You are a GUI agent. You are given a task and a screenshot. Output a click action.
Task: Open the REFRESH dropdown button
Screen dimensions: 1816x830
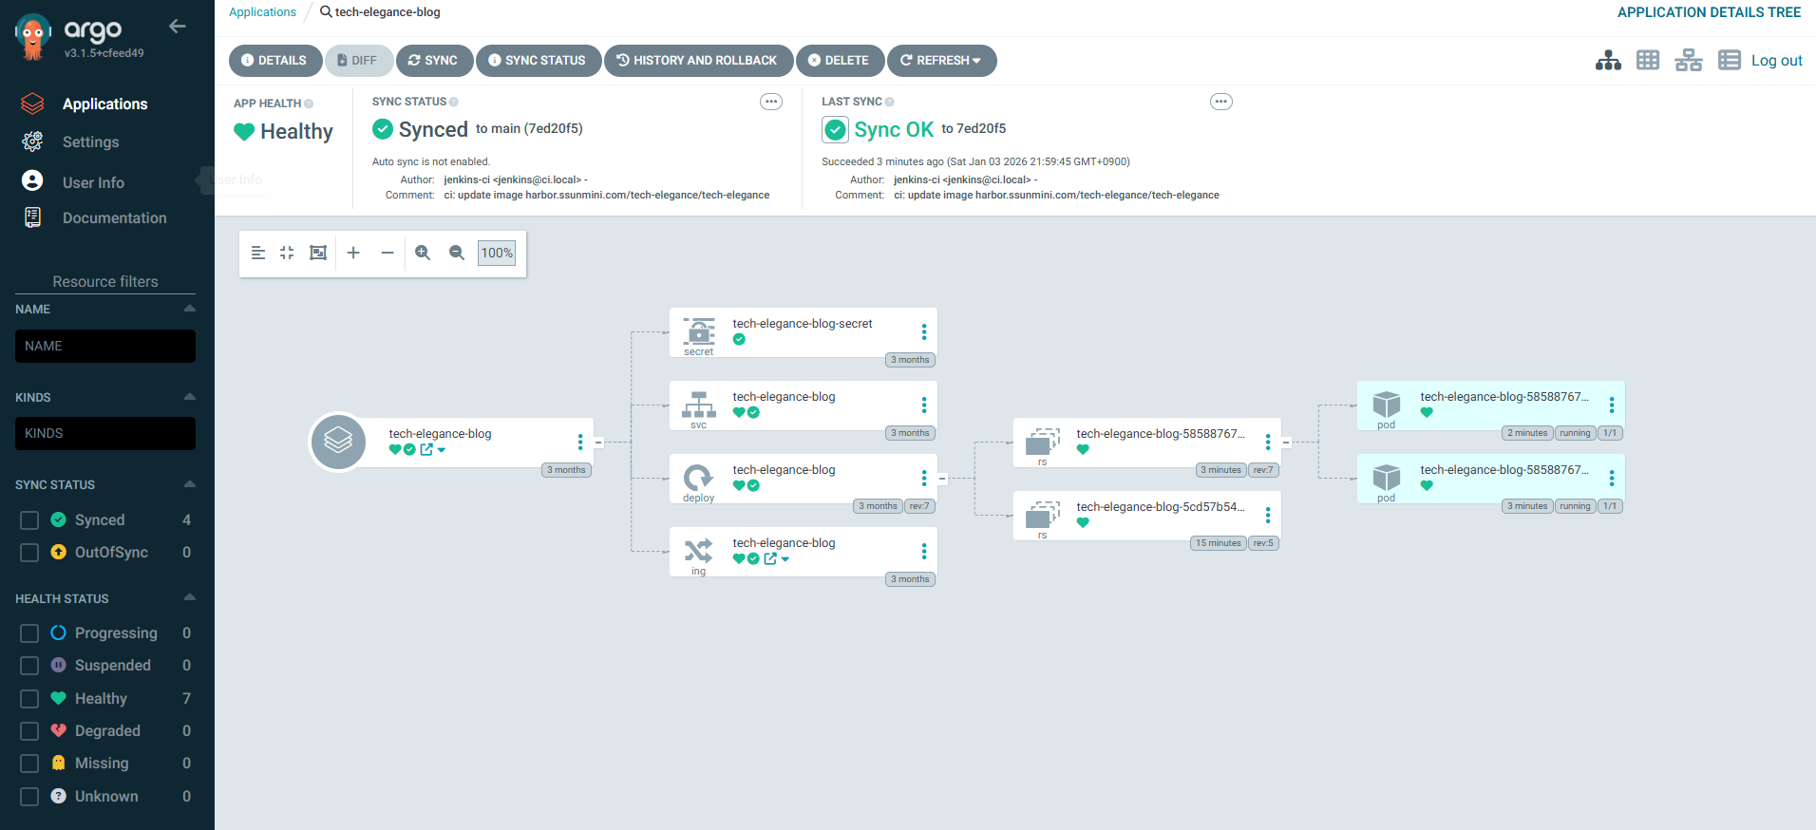coord(941,61)
